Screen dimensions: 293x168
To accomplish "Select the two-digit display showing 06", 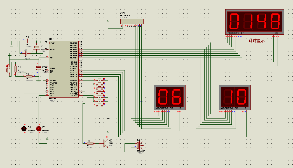I will coord(170,97).
